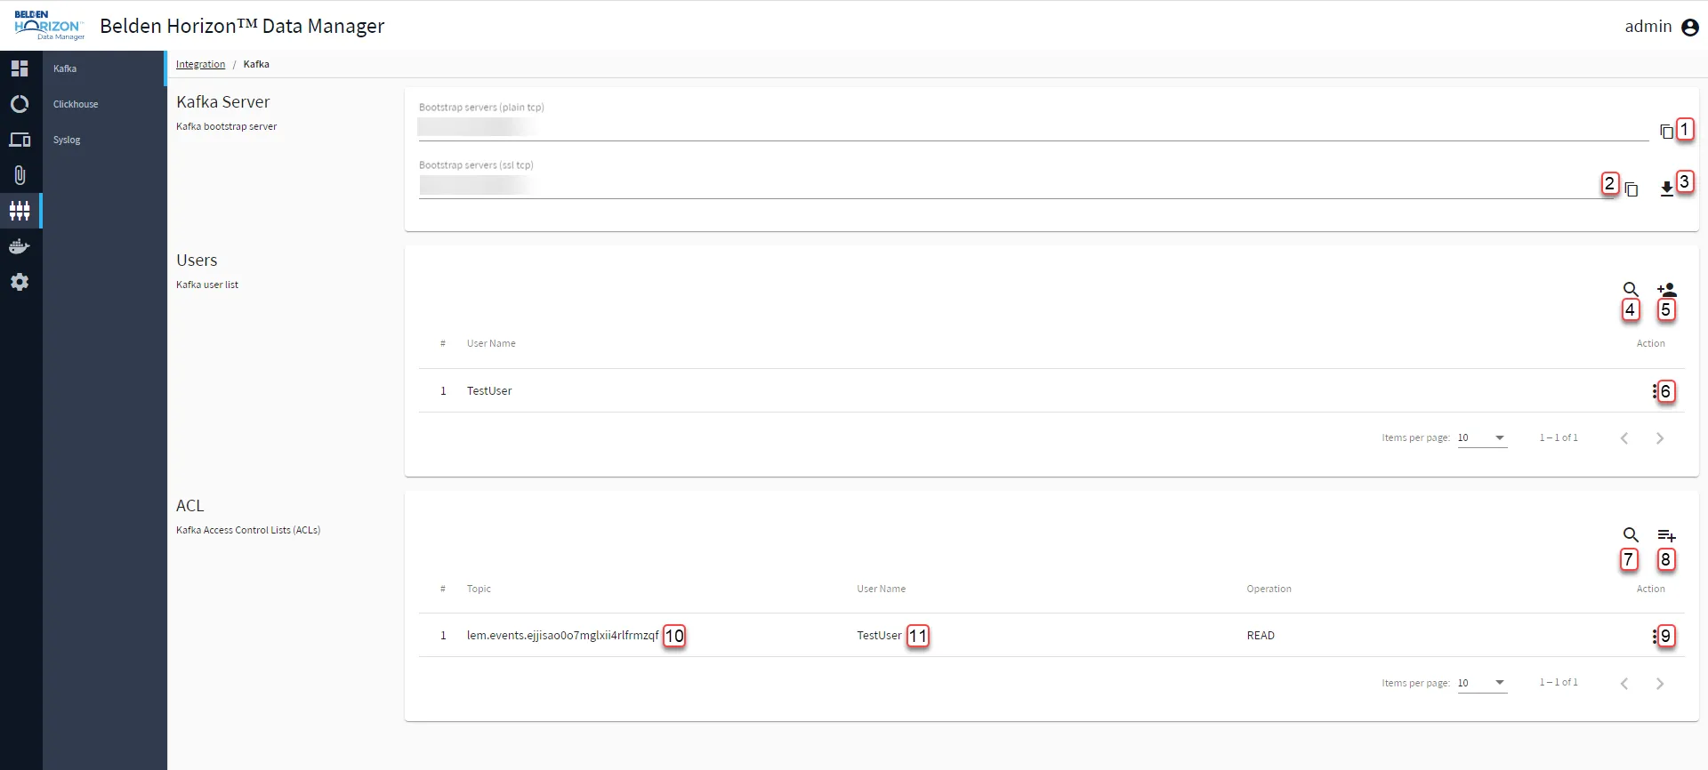Add a new Kafka user
Image resolution: width=1708 pixels, height=770 pixels.
click(x=1666, y=289)
